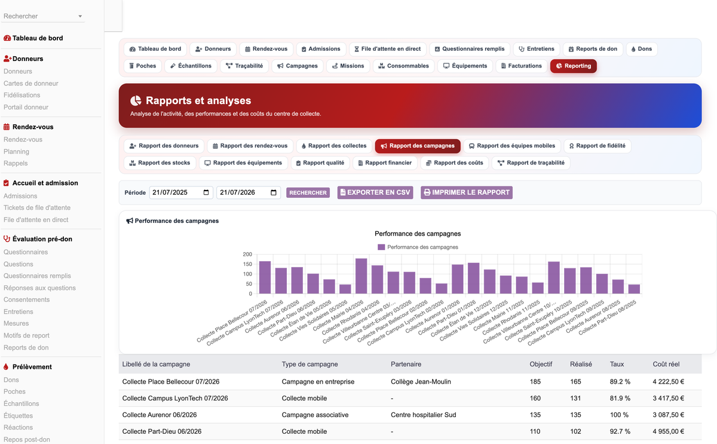Image resolution: width=717 pixels, height=444 pixels.
Task: Show Rapport des stocks
Action: (160, 163)
